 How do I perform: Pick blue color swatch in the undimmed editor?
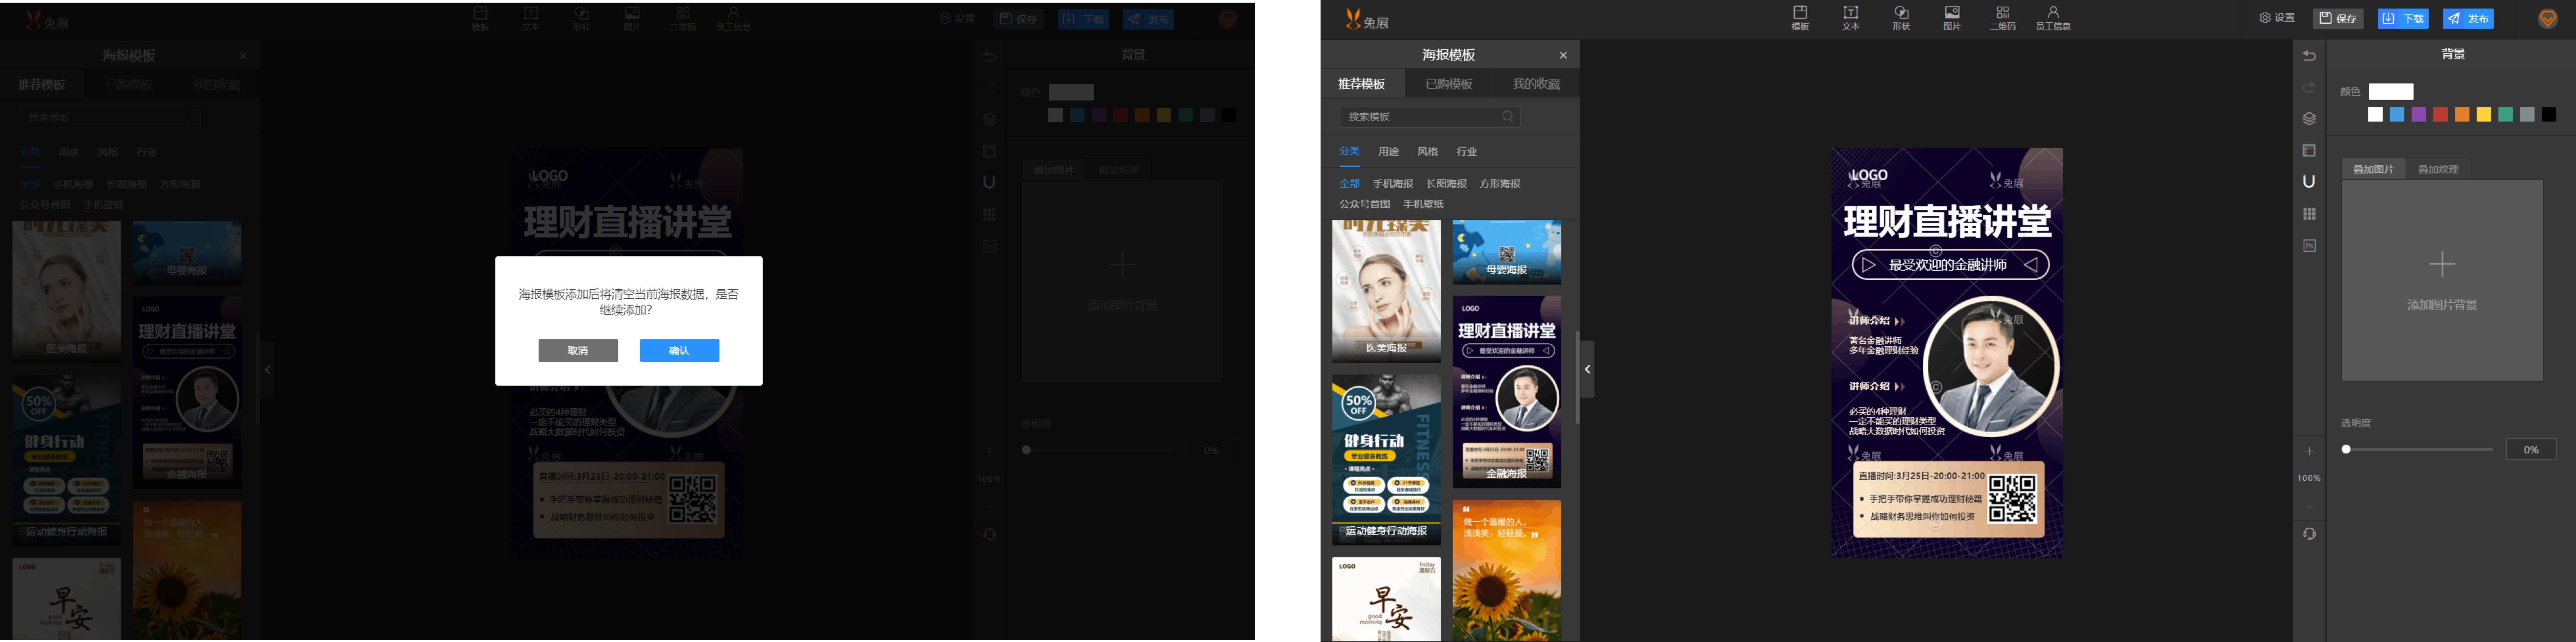tap(2397, 115)
